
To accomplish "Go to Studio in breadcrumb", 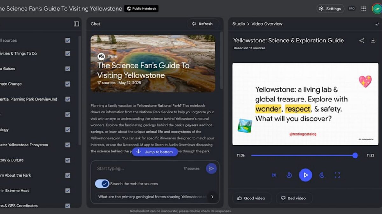I will (238, 24).
